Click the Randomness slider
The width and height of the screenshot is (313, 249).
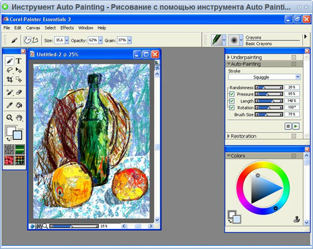pos(269,87)
